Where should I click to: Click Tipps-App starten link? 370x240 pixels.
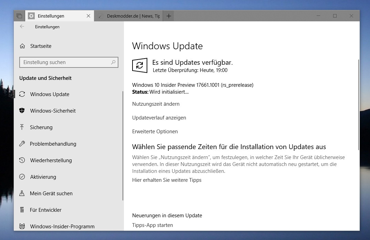[152, 225]
